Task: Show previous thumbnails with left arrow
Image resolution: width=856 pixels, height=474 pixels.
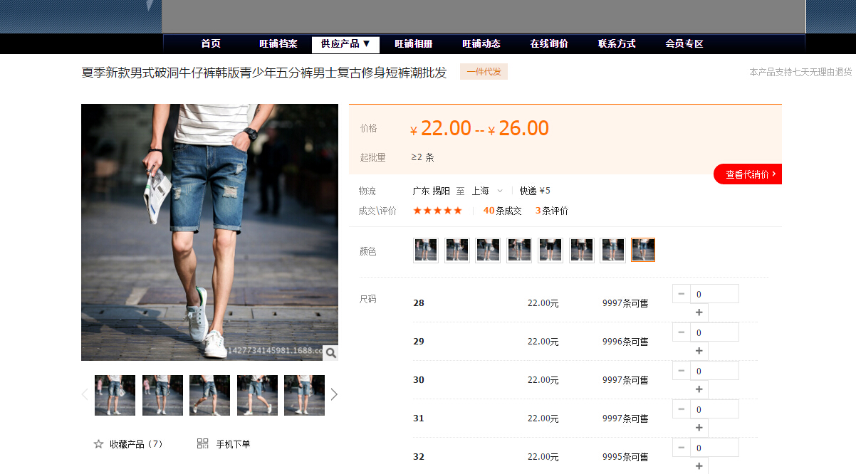Action: [x=85, y=394]
